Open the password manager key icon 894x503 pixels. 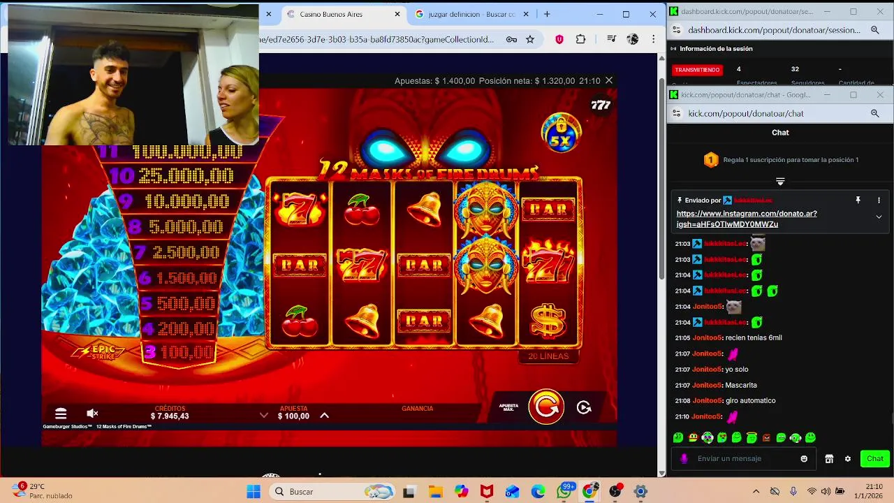511,39
